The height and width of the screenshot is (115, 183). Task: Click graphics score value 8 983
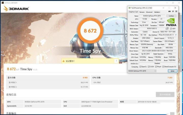pyautogui.click(x=85, y=78)
